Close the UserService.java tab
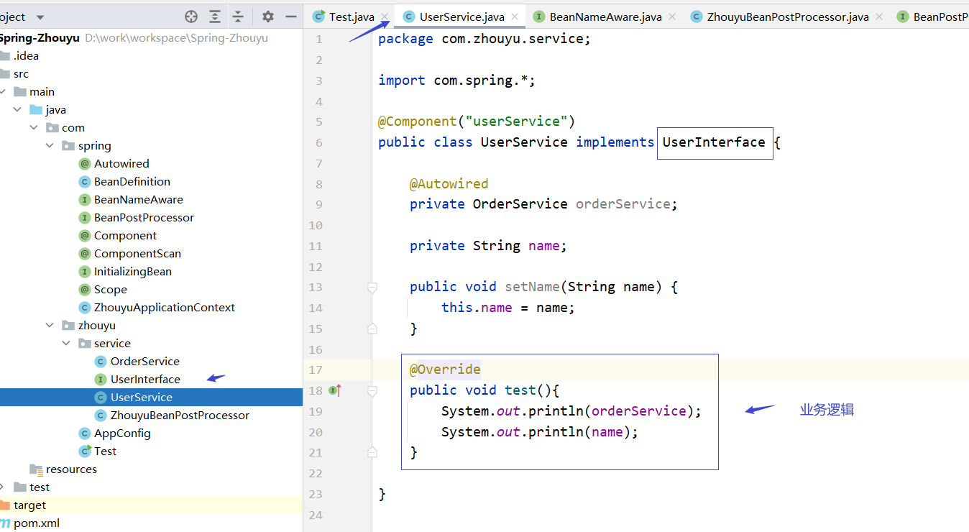 click(x=515, y=17)
